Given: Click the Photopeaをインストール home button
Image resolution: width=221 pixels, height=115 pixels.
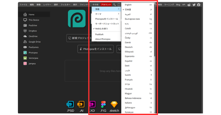Looking at the screenshot, I should pos(96,49).
